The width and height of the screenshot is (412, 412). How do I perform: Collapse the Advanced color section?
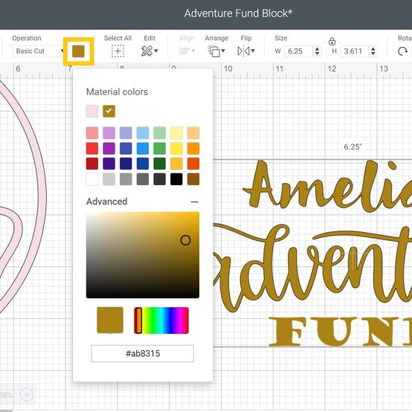click(194, 202)
